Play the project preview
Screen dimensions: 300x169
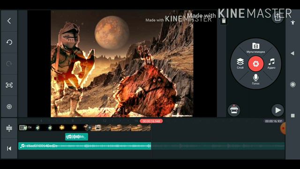(277, 110)
